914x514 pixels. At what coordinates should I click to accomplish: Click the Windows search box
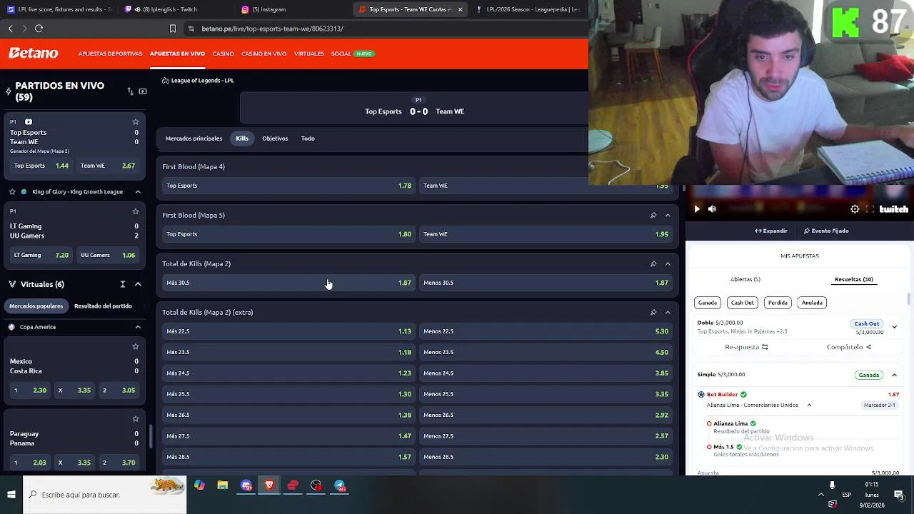[x=105, y=495]
